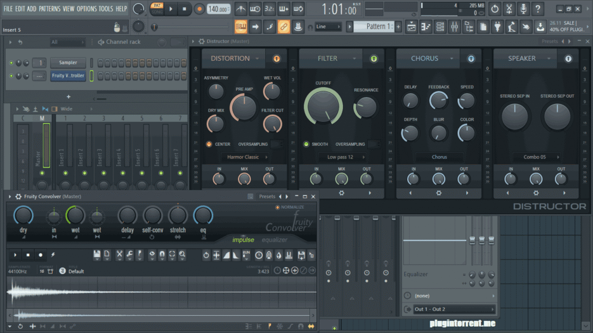Open the Line snap dropdown

[x=328, y=27]
